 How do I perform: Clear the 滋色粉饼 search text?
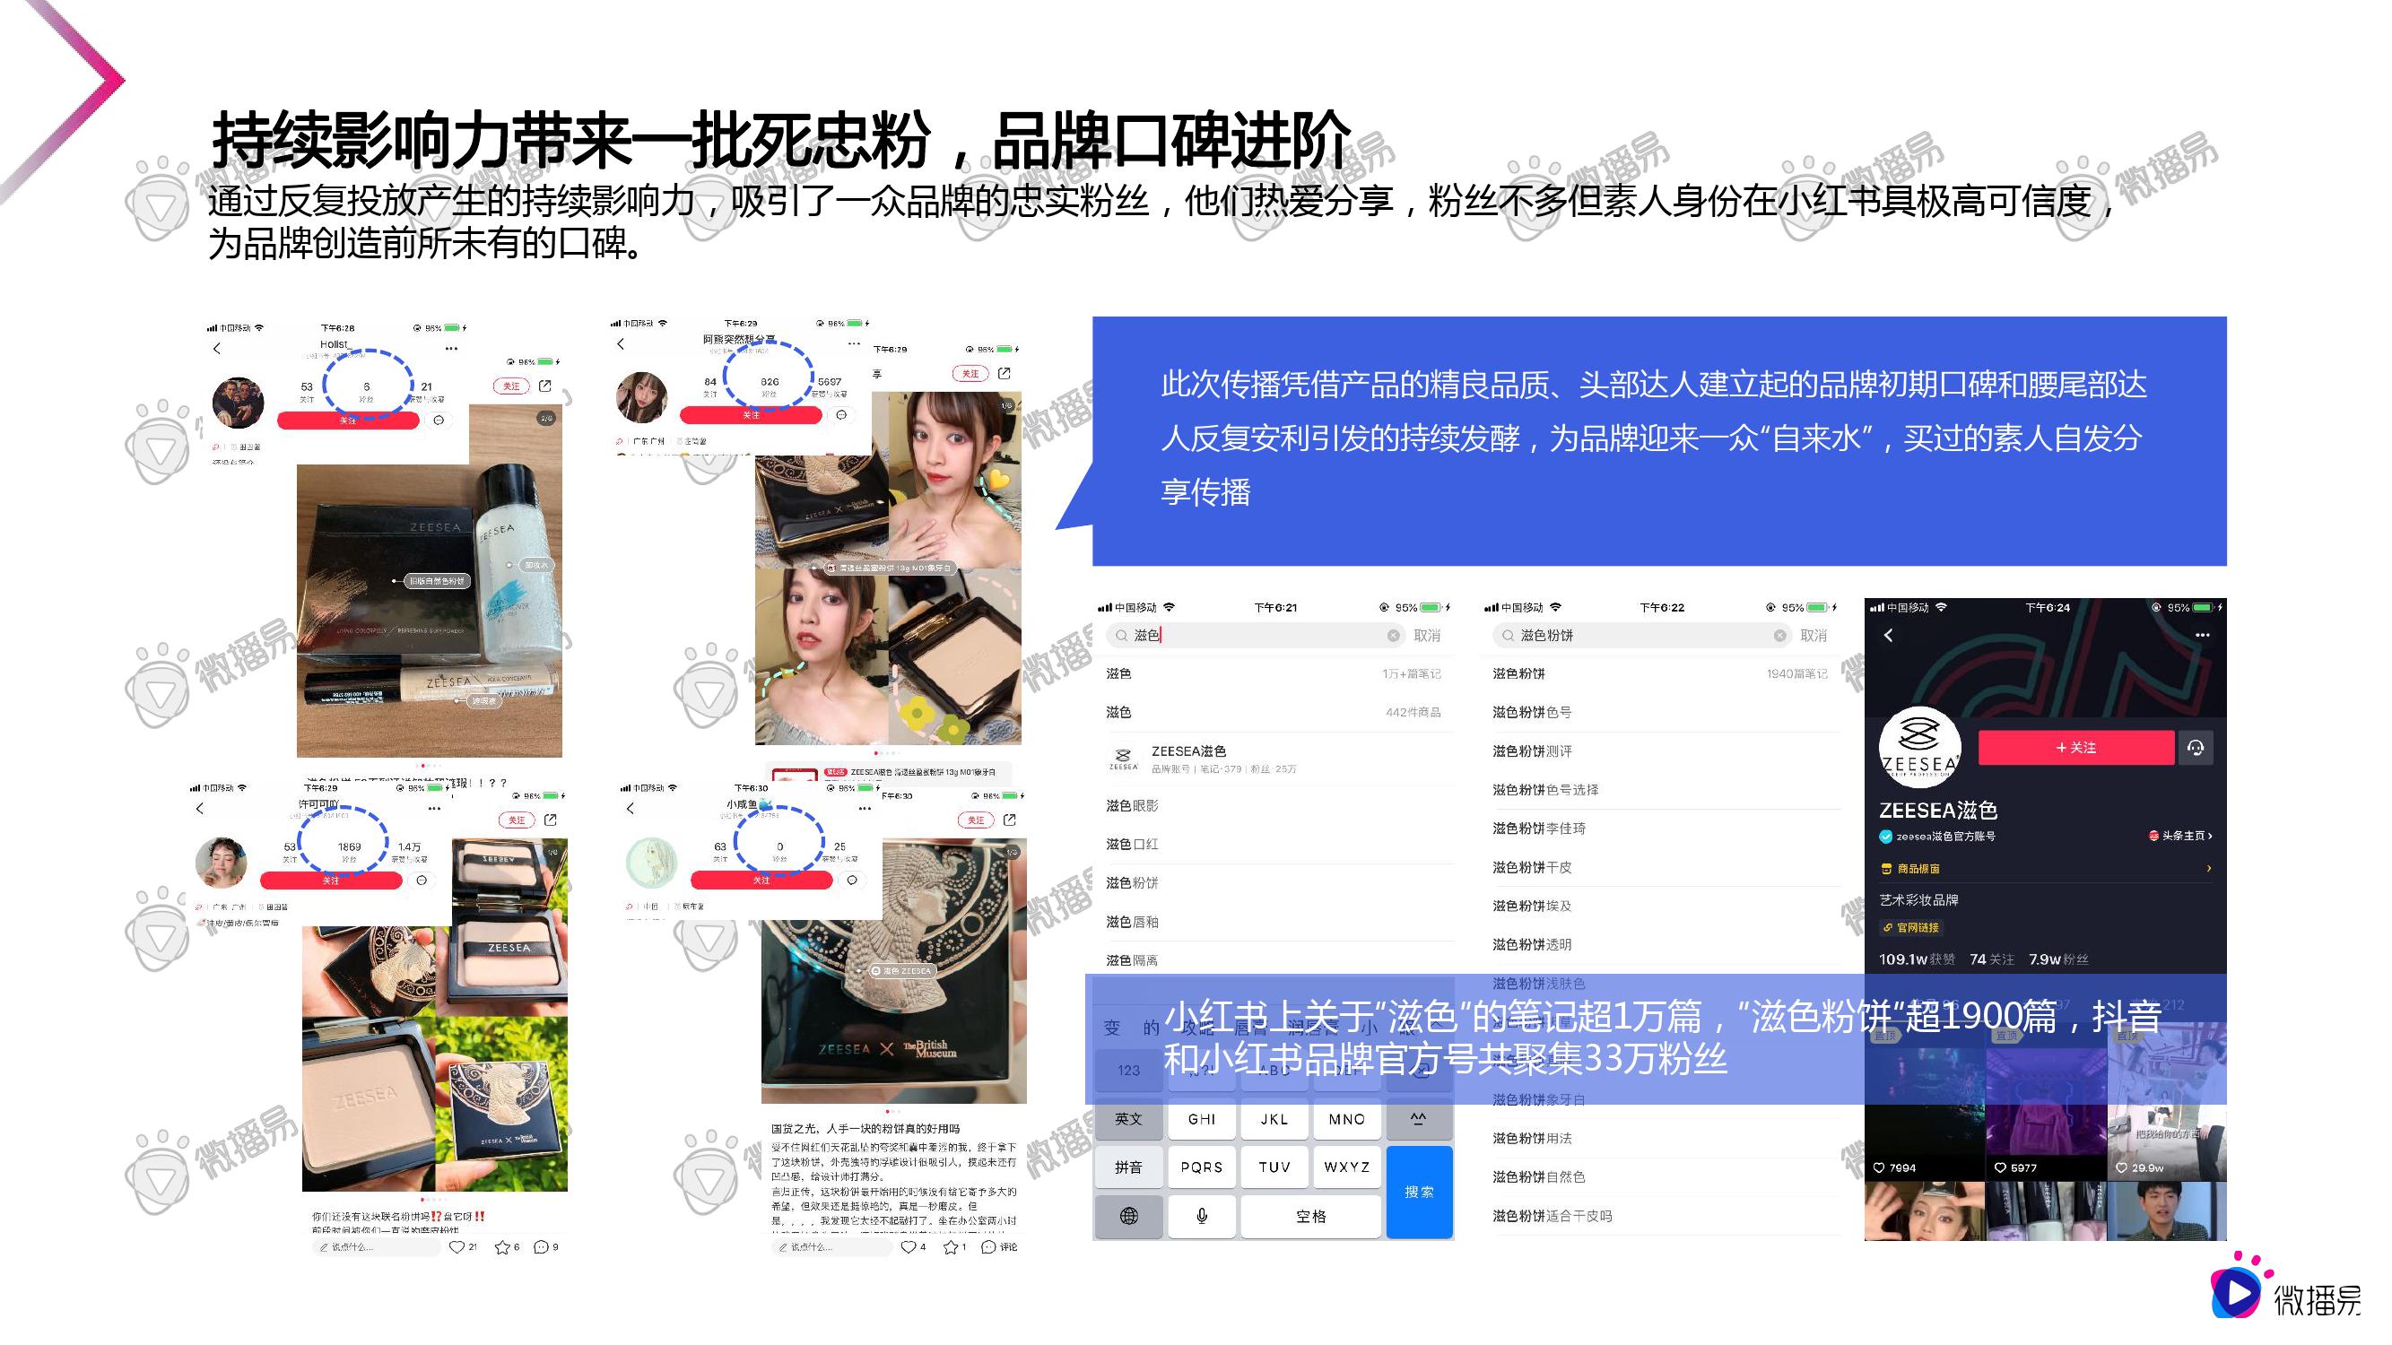point(1779,636)
